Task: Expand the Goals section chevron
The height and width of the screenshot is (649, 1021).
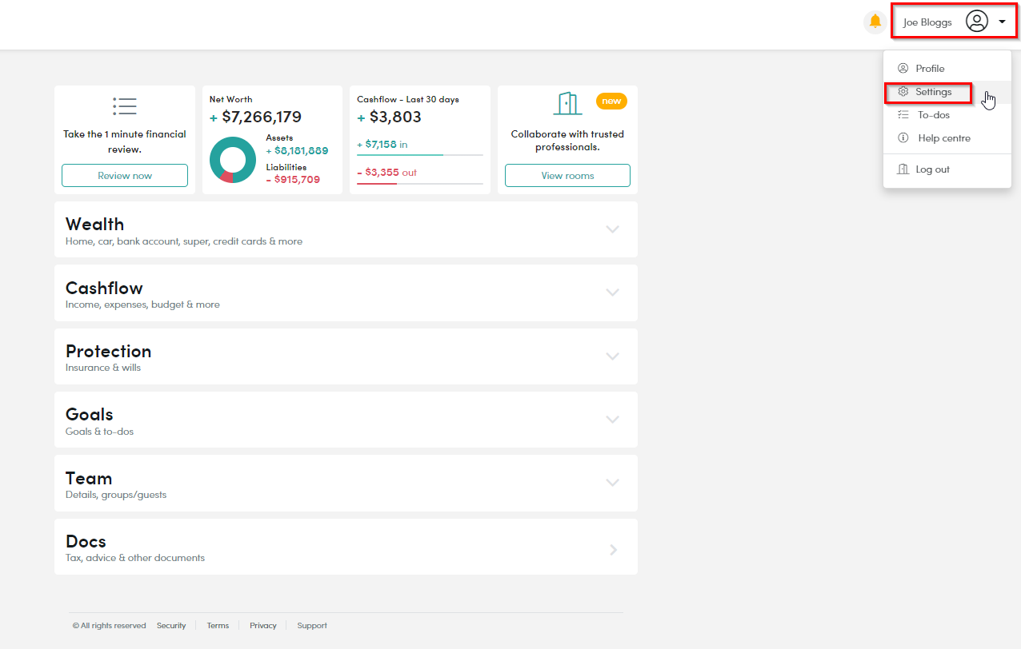Action: coord(613,420)
